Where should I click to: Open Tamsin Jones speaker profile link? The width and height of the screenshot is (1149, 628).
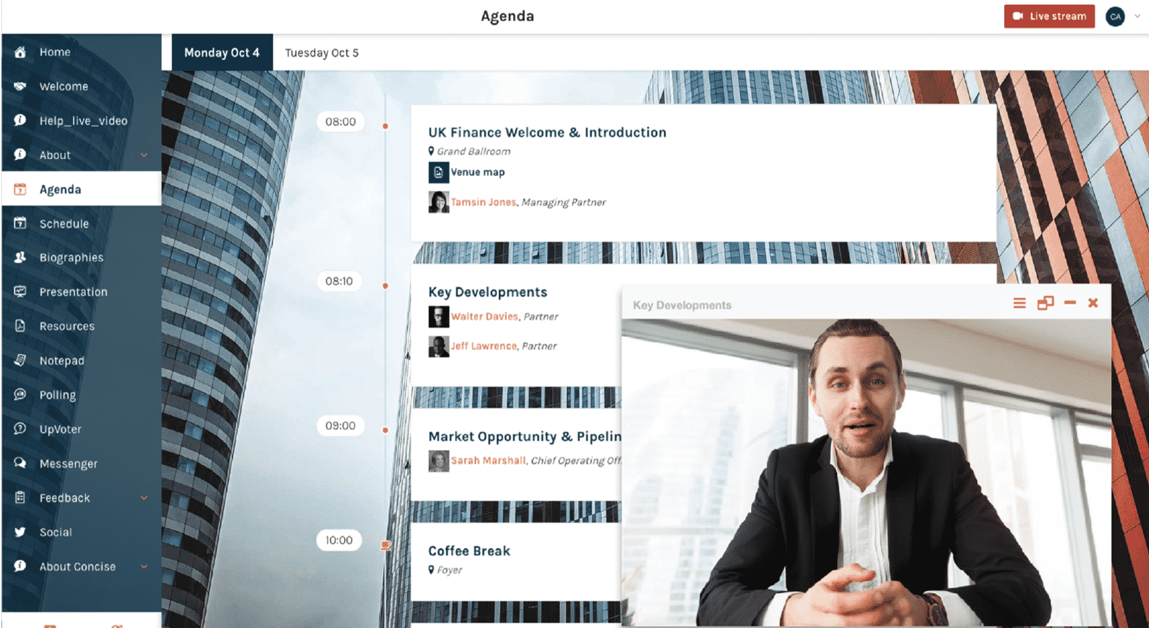click(x=483, y=202)
